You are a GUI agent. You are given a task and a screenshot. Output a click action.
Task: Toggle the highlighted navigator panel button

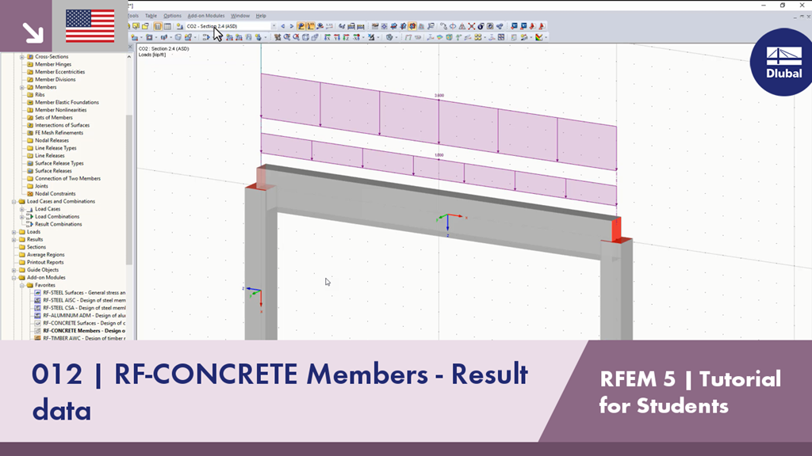[x=158, y=26]
